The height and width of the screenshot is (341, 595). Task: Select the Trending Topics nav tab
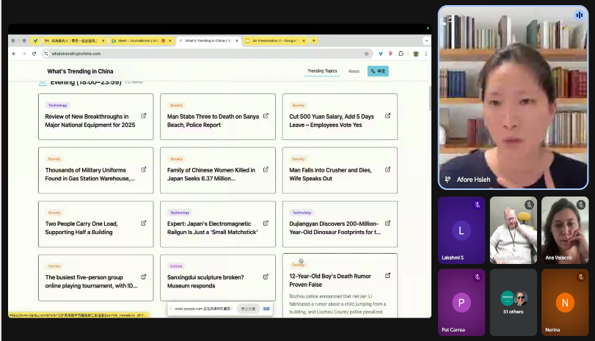[x=322, y=71]
